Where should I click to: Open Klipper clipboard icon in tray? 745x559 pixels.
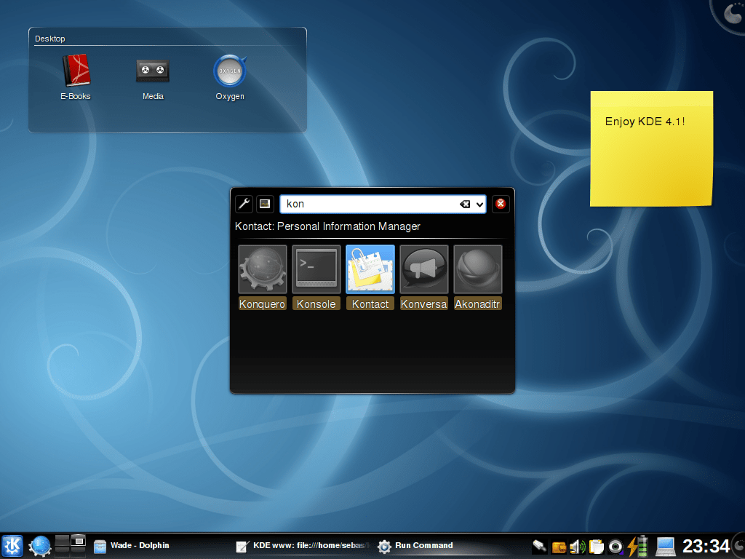point(597,546)
